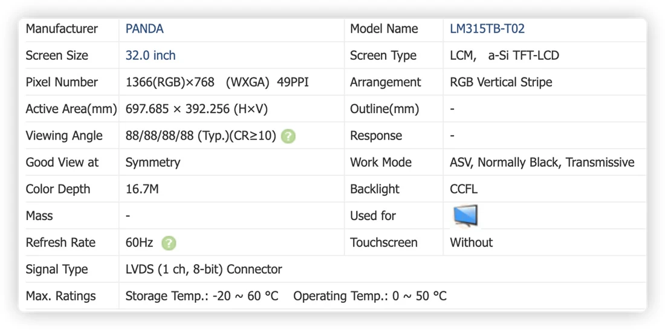Click the help icon next to 60Hz

(169, 243)
